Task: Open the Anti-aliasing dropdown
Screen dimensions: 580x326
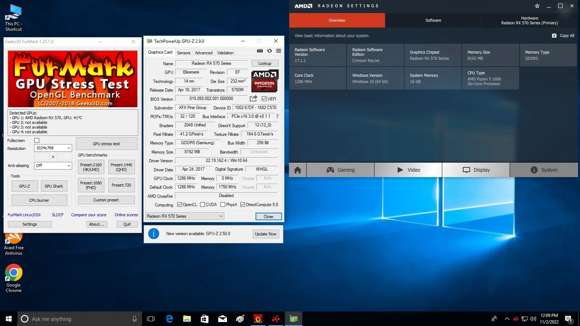Action: coord(53,166)
